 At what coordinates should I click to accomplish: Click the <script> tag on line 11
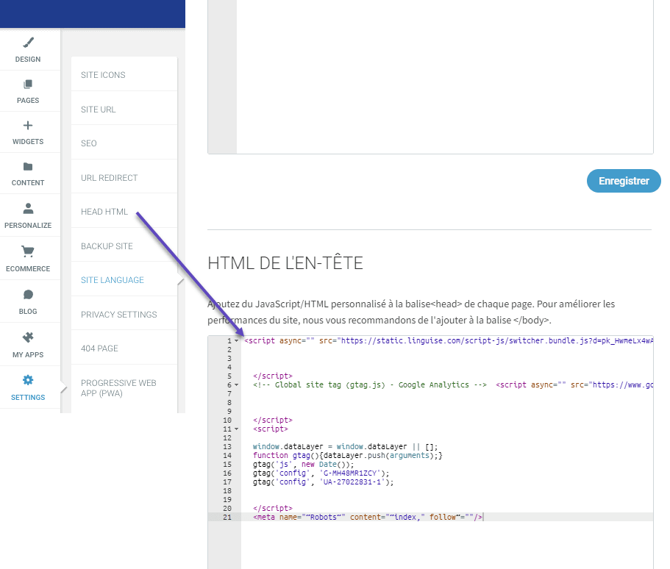tap(271, 429)
